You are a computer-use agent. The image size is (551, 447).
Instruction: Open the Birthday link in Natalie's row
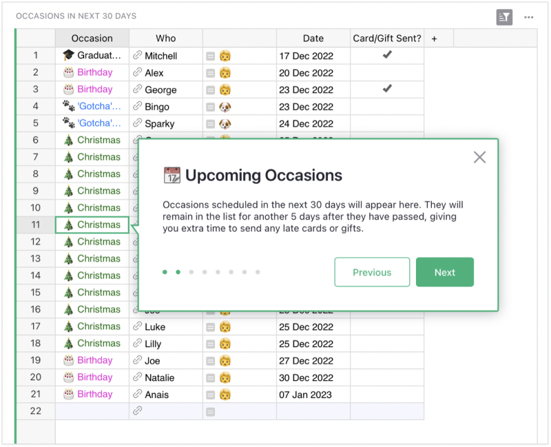coord(96,377)
